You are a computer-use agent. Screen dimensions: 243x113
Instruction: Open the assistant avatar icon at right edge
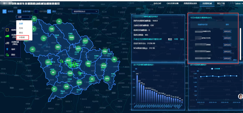[x=240, y=96]
